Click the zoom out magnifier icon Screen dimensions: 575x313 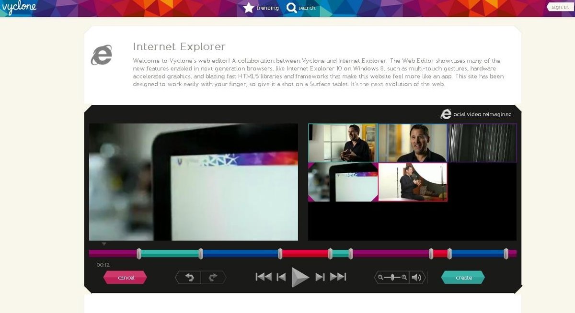tap(380, 277)
